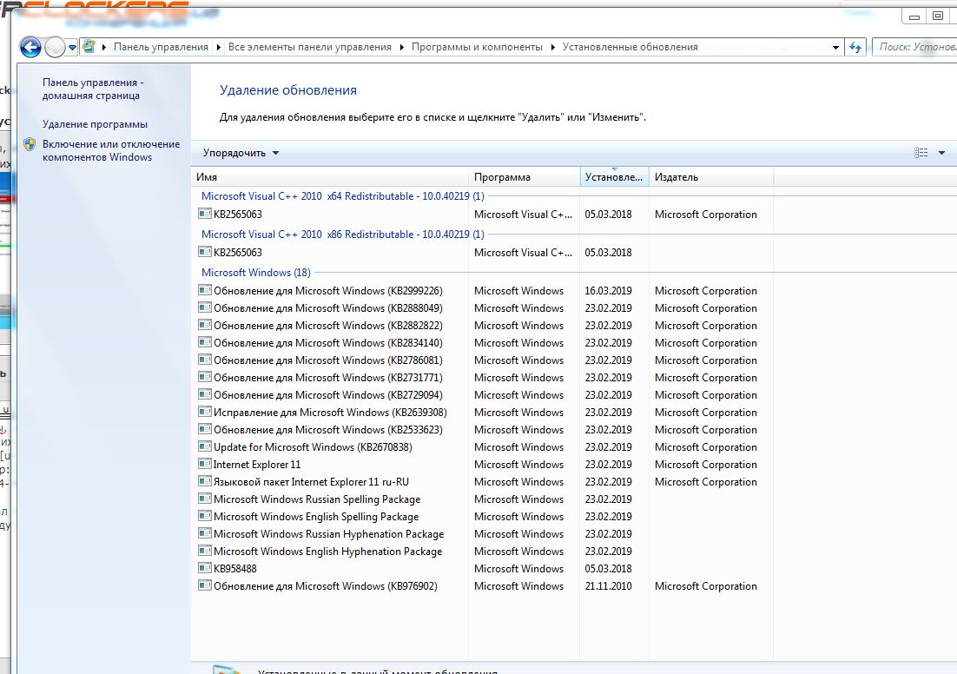Select 'Обновление для Microsoft Windows (KB2533623)'

327,430
